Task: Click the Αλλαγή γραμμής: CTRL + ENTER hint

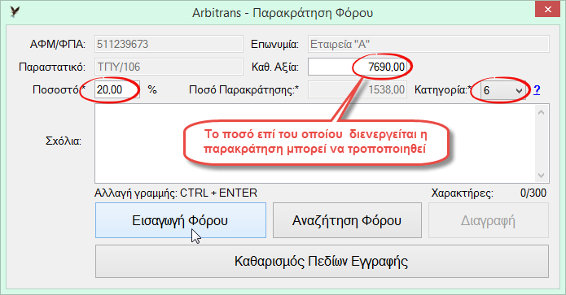Action: 176,193
